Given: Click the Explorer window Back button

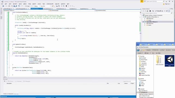Looking at the screenshot, I should (138, 50).
